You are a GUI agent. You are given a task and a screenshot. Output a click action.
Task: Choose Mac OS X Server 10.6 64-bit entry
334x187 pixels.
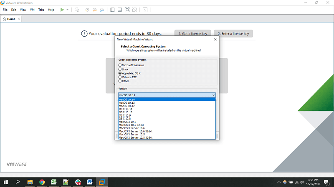[167, 128]
